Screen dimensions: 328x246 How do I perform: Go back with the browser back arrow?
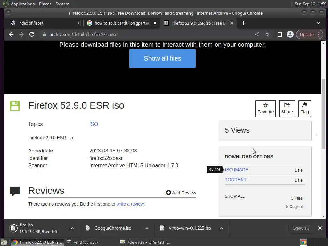[x=11, y=34]
